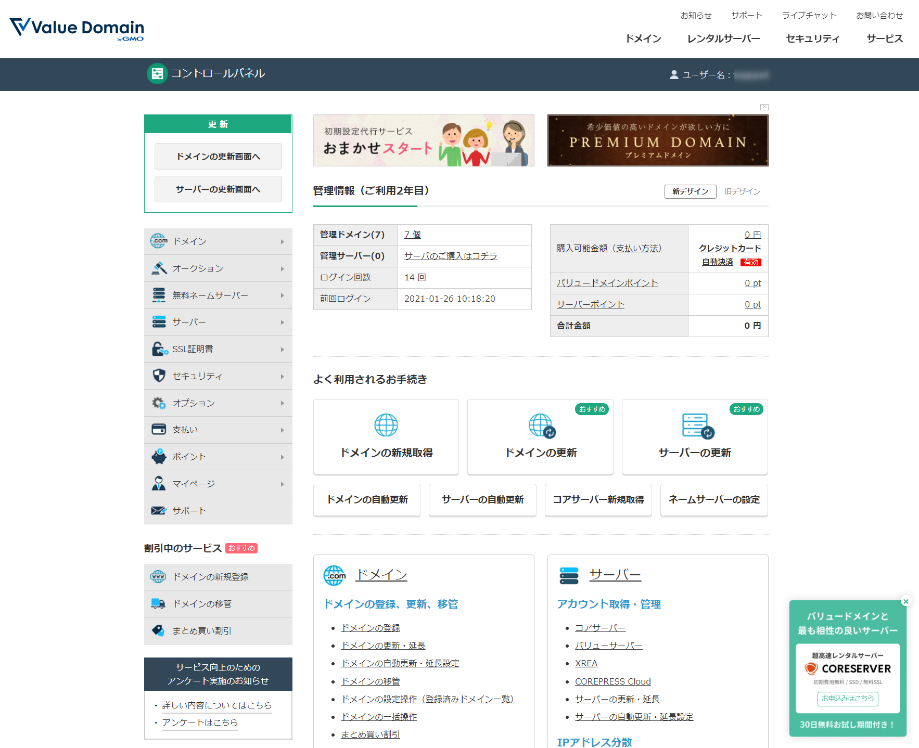
Task: Open the ドメインの移管 list link
Action: [x=371, y=681]
